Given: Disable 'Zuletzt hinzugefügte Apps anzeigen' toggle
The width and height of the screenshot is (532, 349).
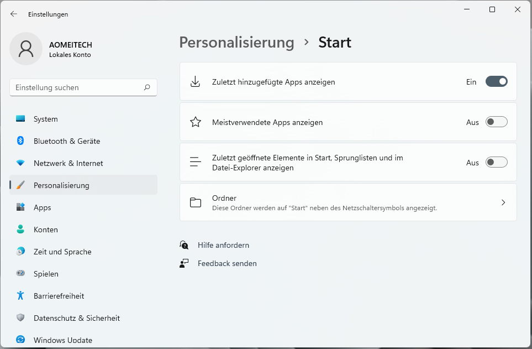Looking at the screenshot, I should (x=496, y=82).
